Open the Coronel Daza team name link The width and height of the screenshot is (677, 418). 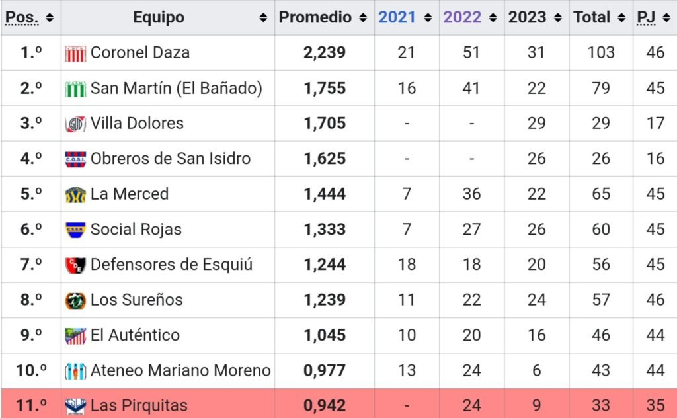140,53
